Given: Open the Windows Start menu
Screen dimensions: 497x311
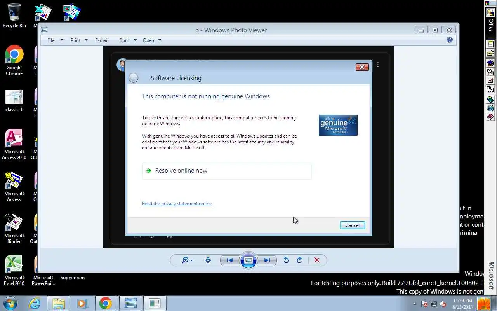Looking at the screenshot, I should click(x=10, y=303).
